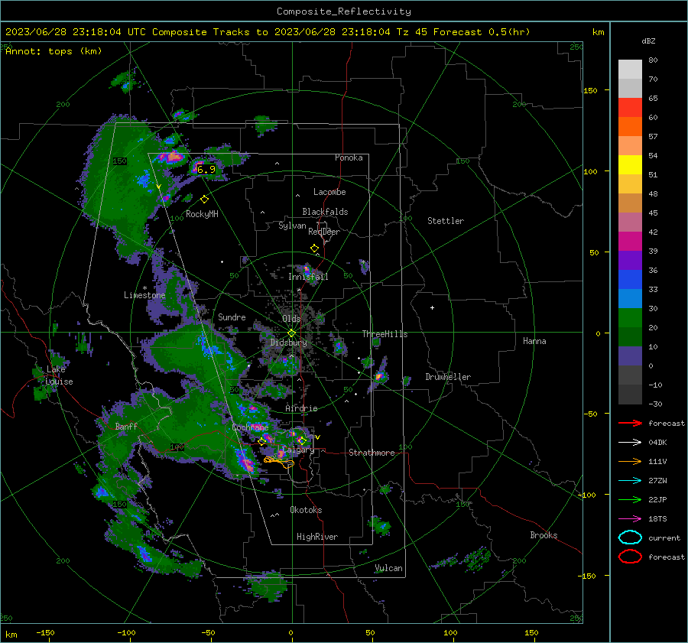Click the 6.9 storm tops annotation
The width and height of the screenshot is (688, 643).
(206, 170)
